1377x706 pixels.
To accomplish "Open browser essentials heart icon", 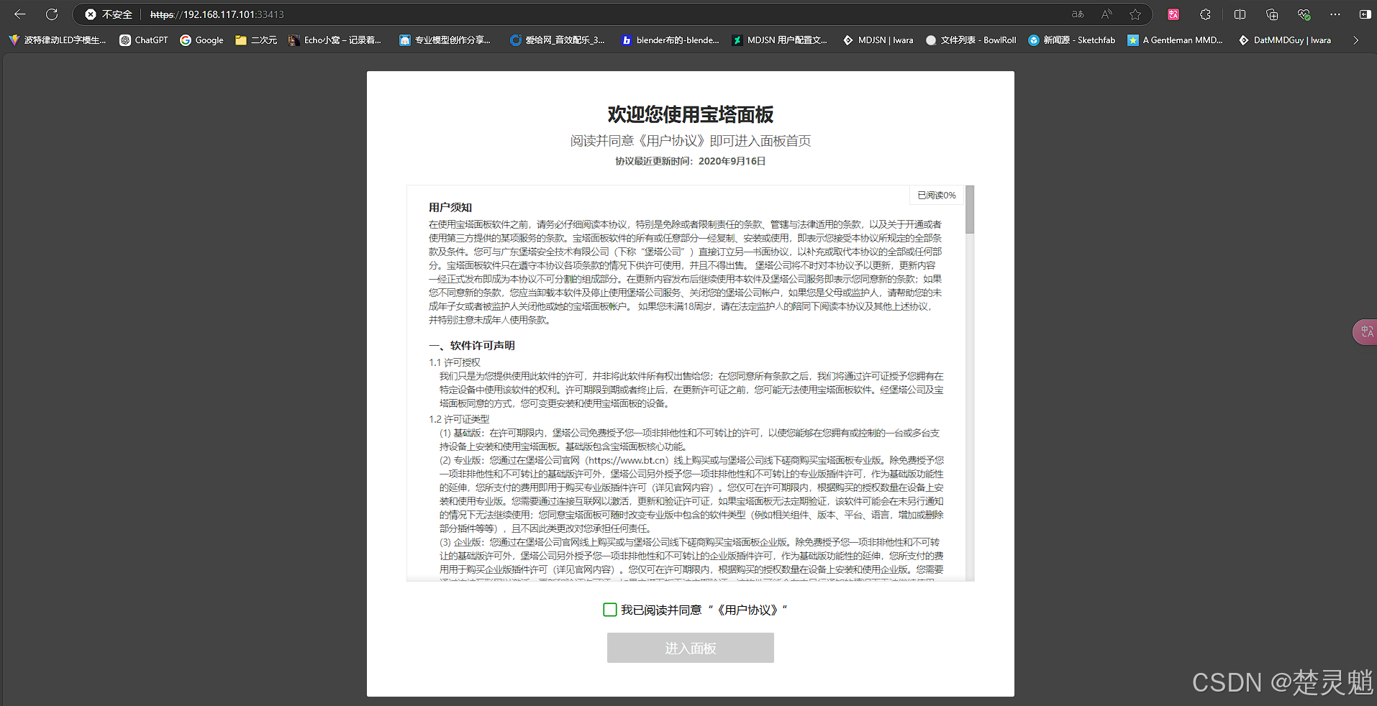I will [x=1304, y=14].
